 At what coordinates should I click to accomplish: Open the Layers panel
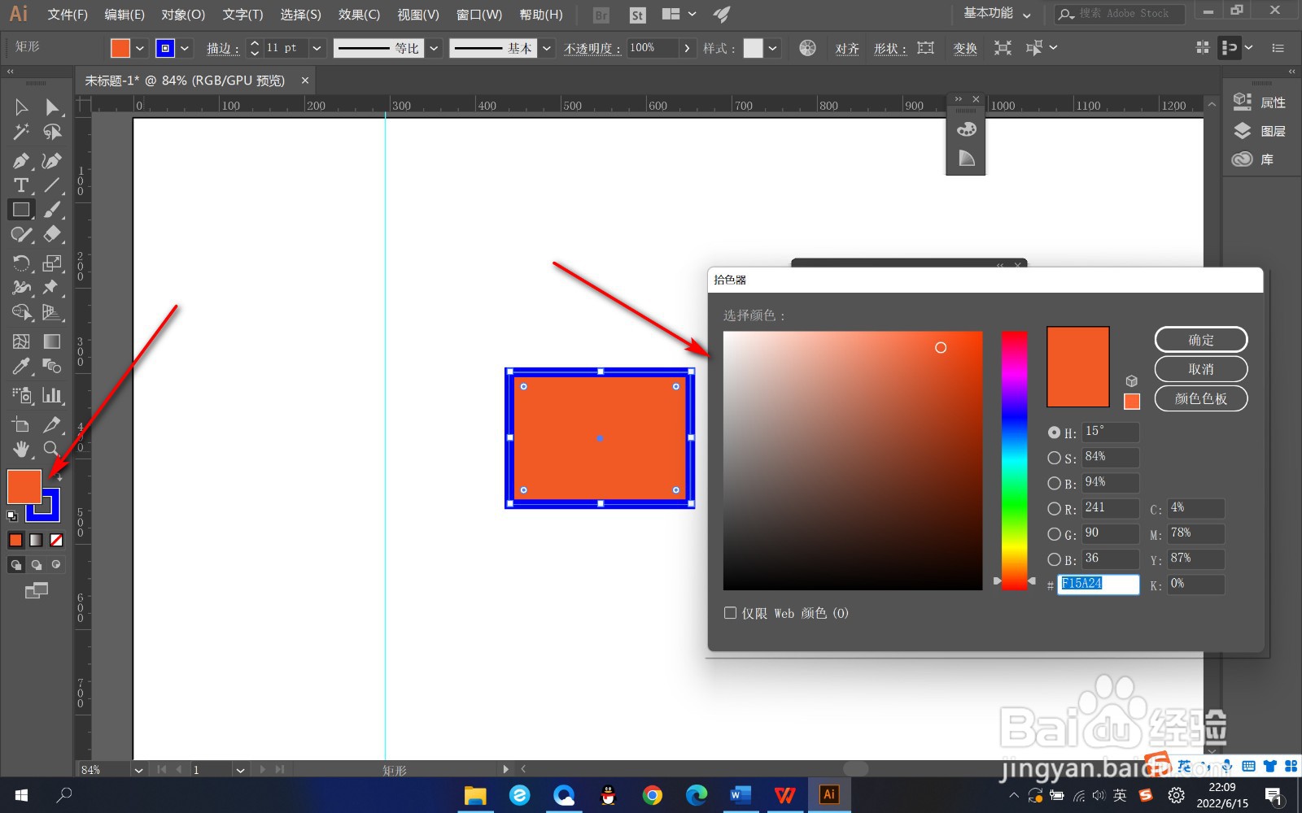1260,131
